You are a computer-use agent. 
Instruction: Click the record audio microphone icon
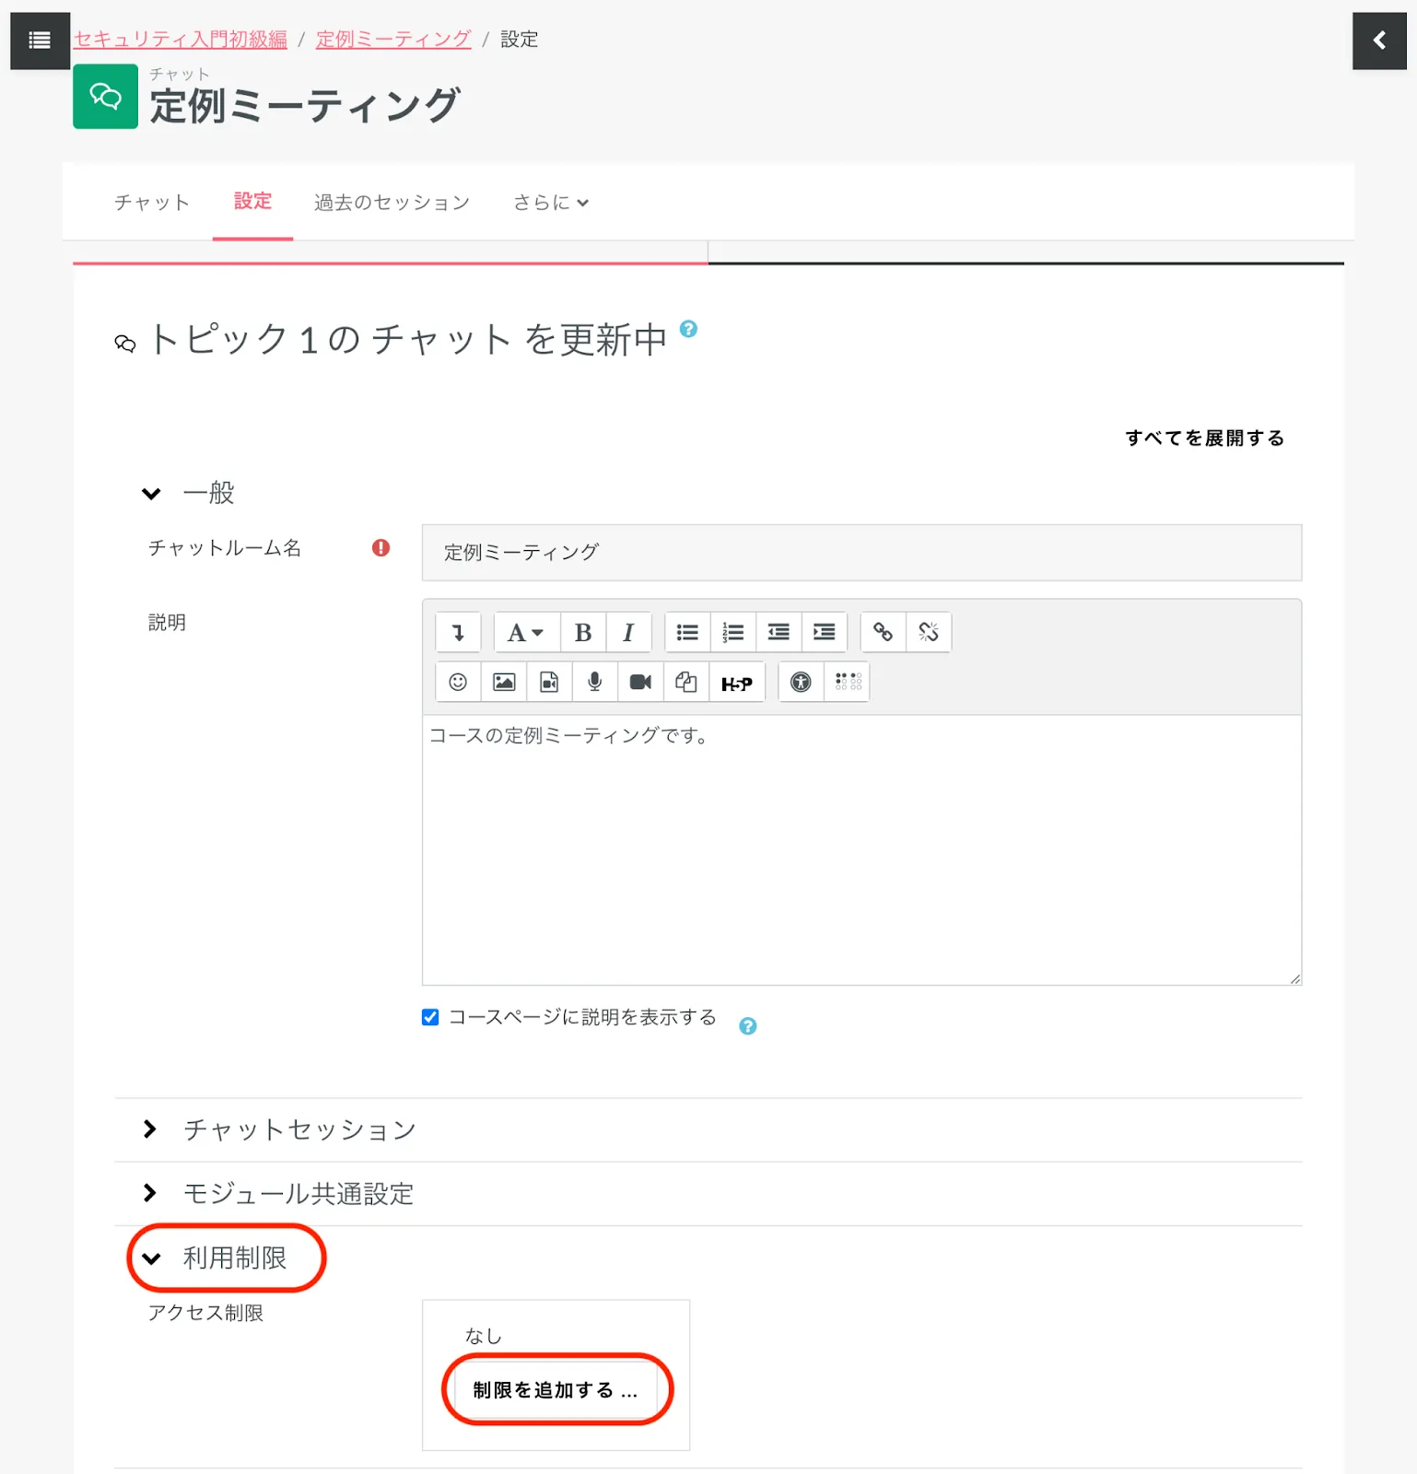595,683
